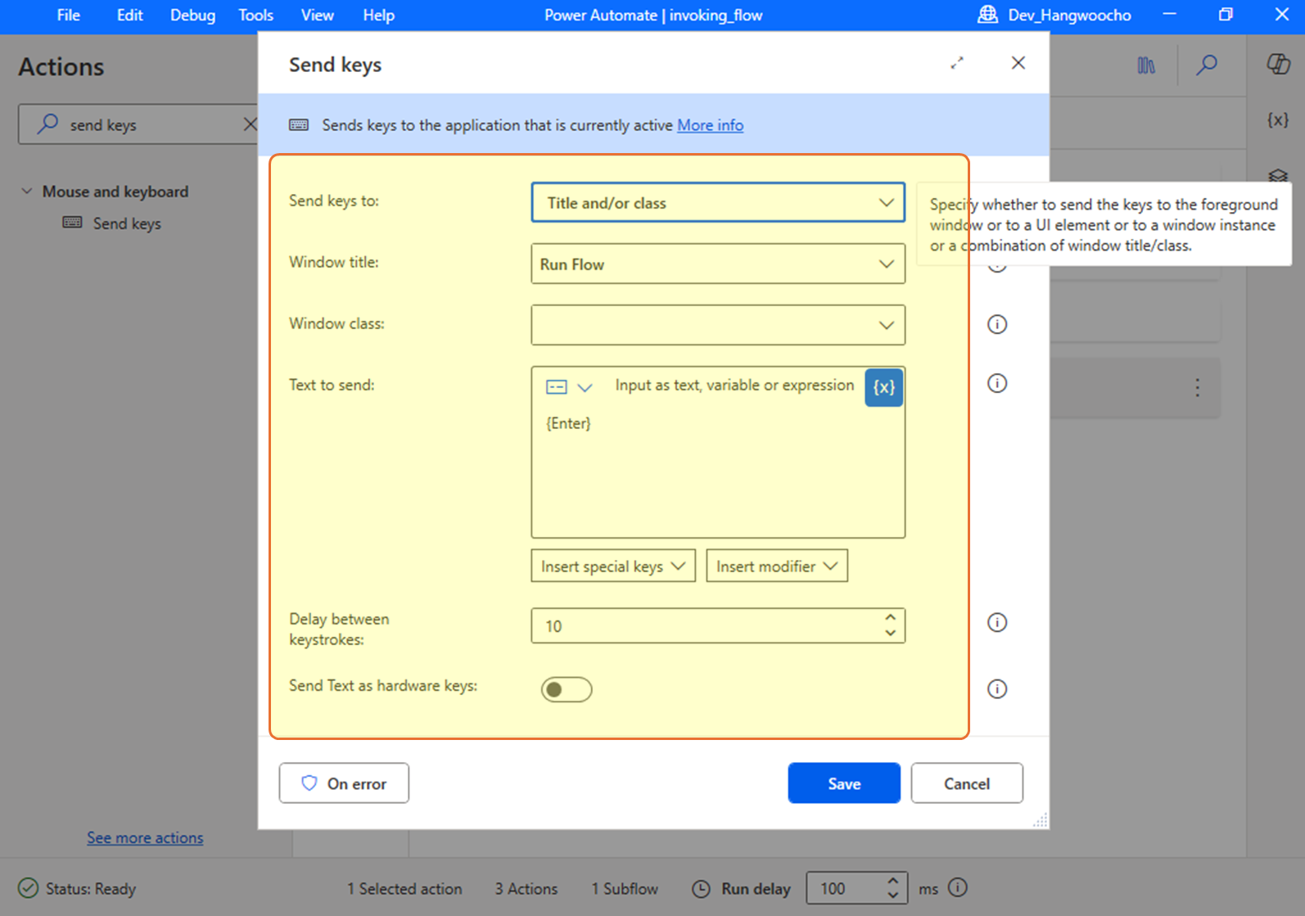Viewport: 1305px width, 916px height.
Task: Increase the Run delay value
Action: click(893, 881)
